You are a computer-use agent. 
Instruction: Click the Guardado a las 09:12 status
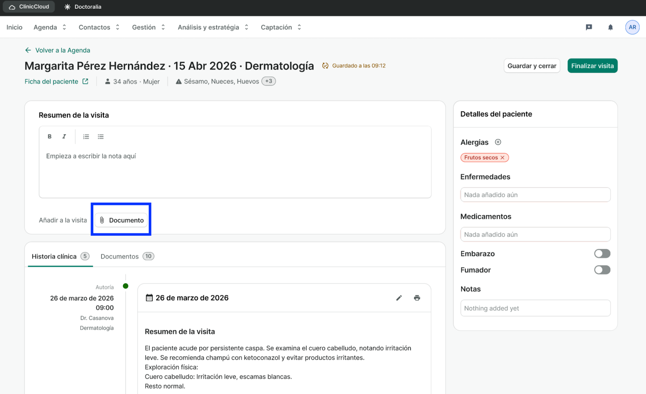tap(354, 65)
